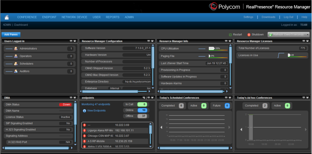Click the Administrators user icon
The image size is (312, 154).
[x=16, y=49]
